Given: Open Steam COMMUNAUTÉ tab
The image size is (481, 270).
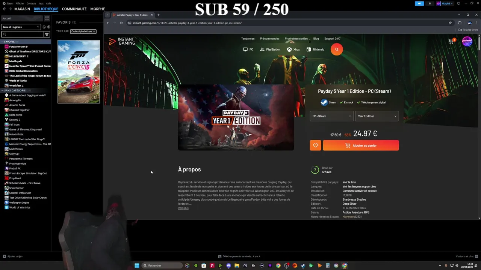Looking at the screenshot, I should (74, 9).
